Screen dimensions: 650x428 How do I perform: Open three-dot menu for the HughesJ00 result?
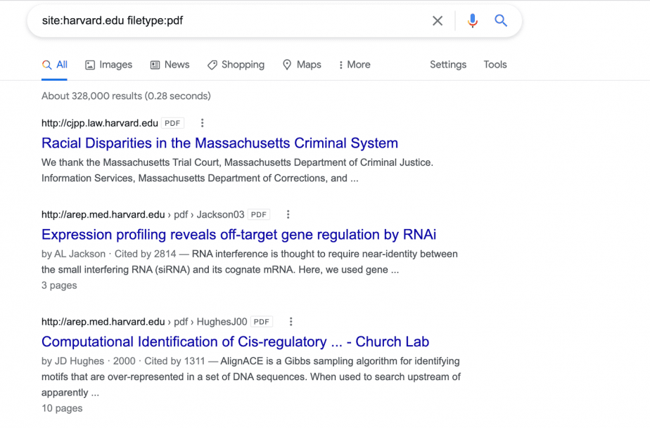click(291, 321)
